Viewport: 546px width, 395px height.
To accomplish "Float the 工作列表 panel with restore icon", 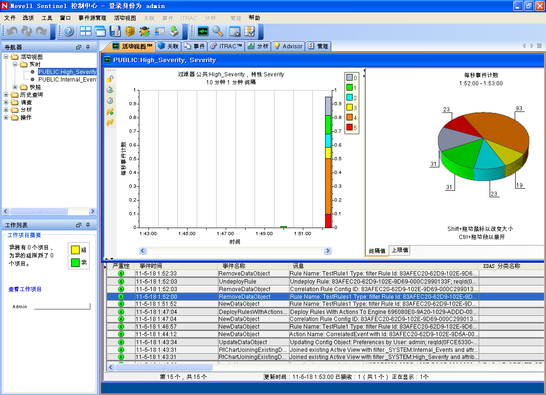I will (x=79, y=225).
